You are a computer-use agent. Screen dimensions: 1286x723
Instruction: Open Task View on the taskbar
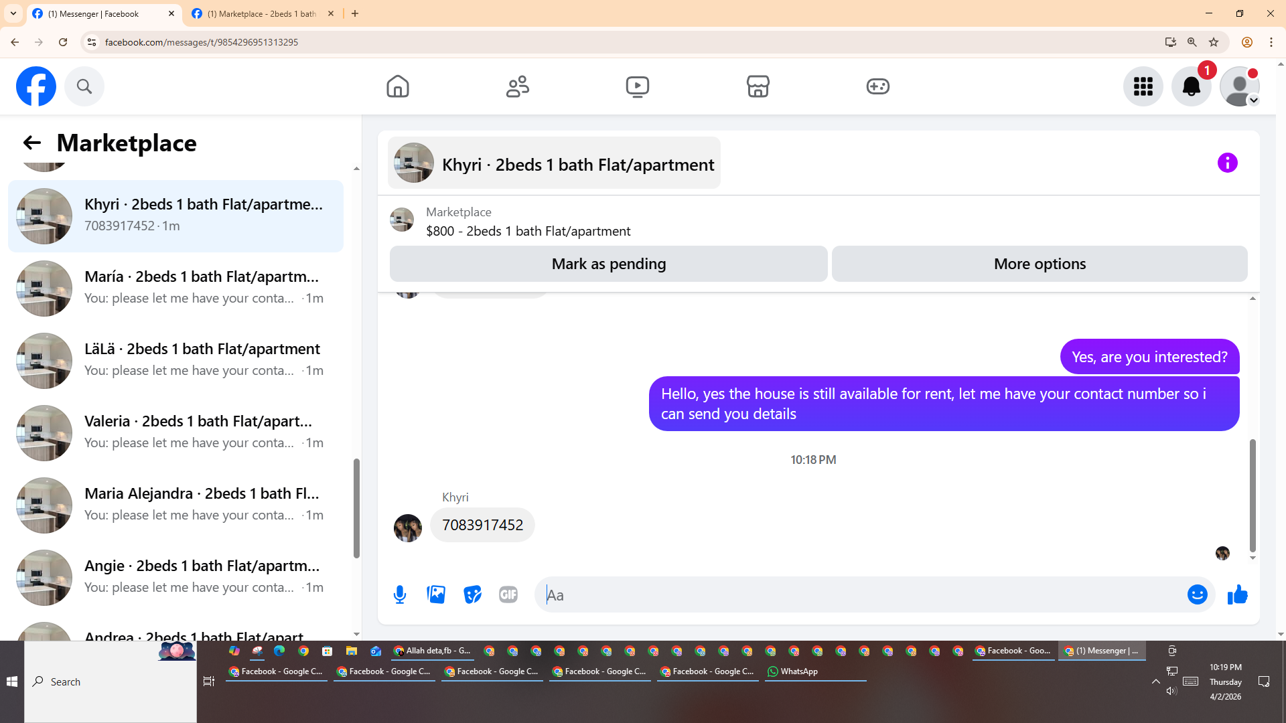pyautogui.click(x=209, y=681)
